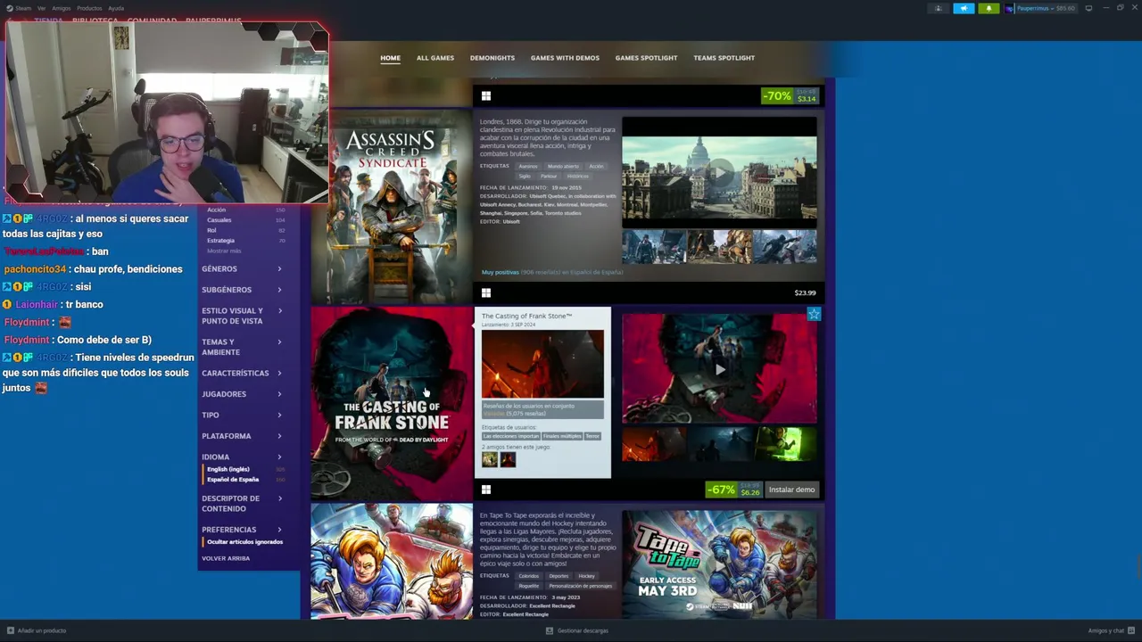
Task: Expand the CARACTERÍSTICAS filter section
Action: [242, 373]
